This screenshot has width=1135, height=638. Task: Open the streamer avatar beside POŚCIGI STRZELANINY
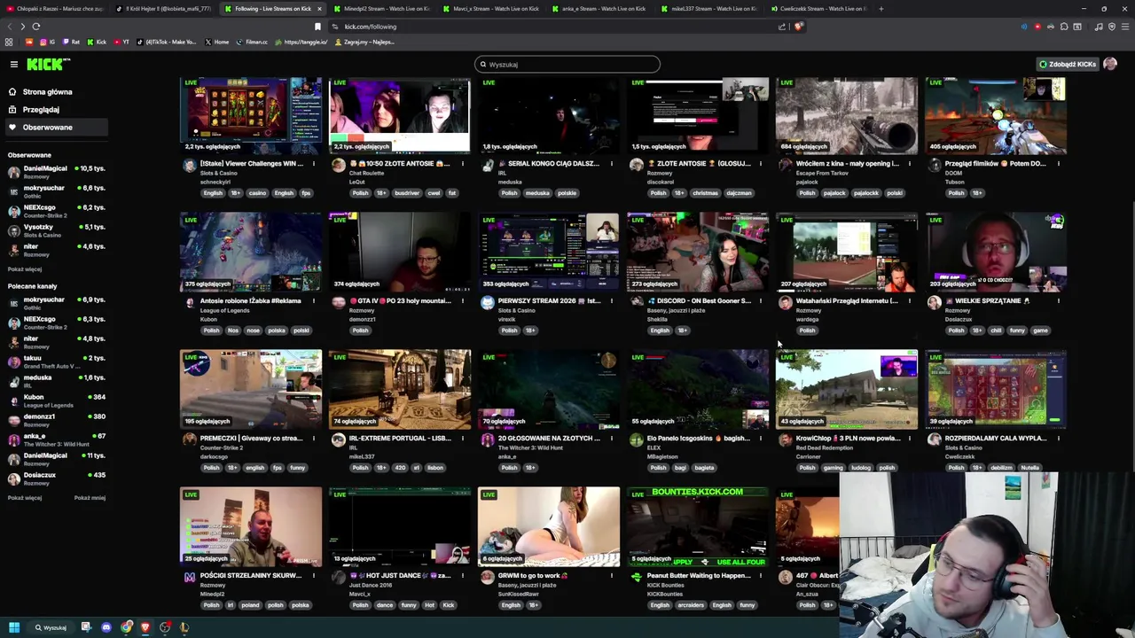click(x=190, y=577)
